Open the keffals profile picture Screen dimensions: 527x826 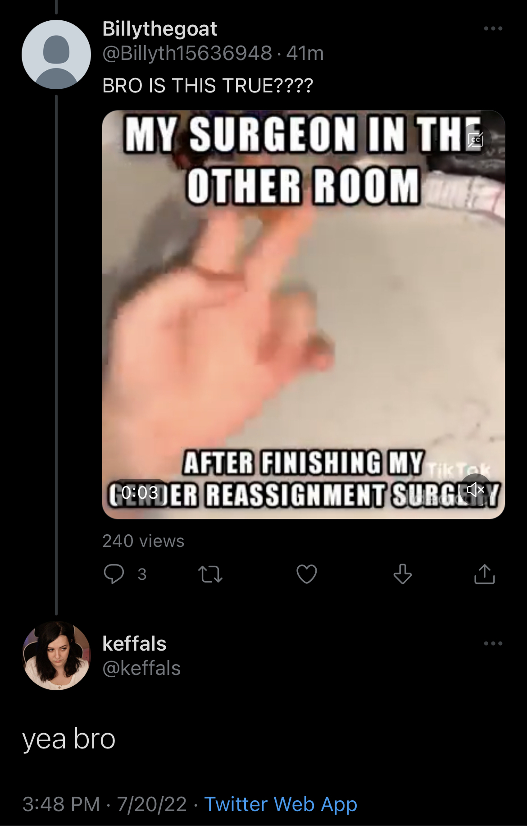pyautogui.click(x=56, y=656)
